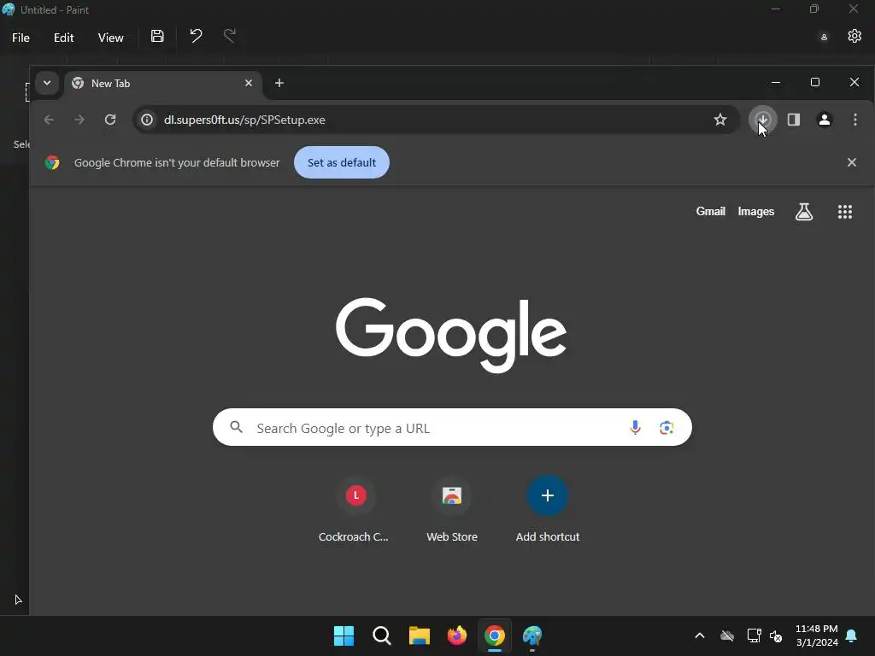The height and width of the screenshot is (656, 875).
Task: Go back in Chrome navigation
Action: coord(49,120)
